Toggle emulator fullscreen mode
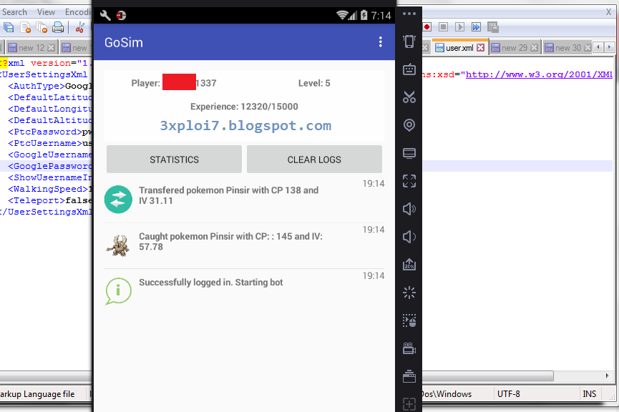The image size is (619, 412). click(409, 181)
